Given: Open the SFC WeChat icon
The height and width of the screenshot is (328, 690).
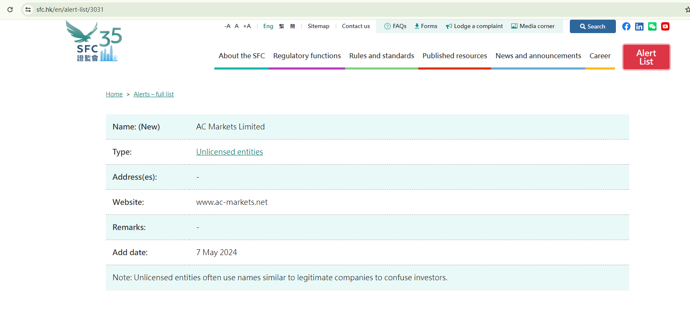Looking at the screenshot, I should click(x=652, y=26).
